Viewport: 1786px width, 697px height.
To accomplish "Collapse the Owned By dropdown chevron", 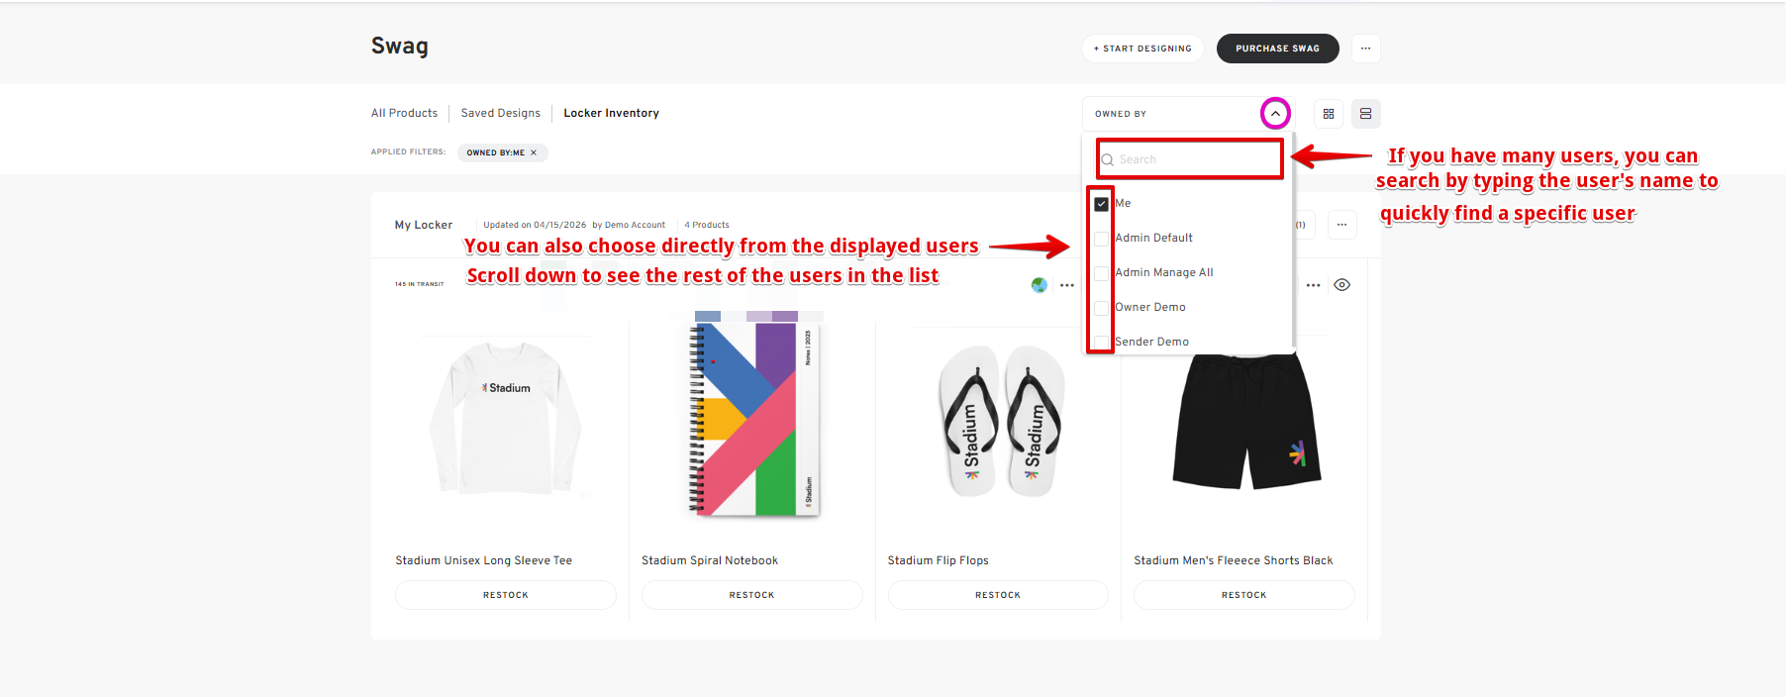I will click(x=1275, y=114).
